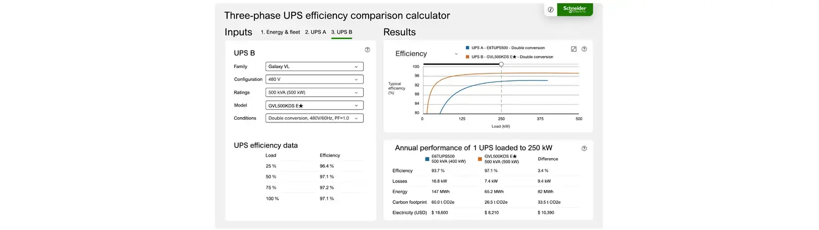819x230 pixels.
Task: Click the 7.4 kW losses value
Action: 492,181
